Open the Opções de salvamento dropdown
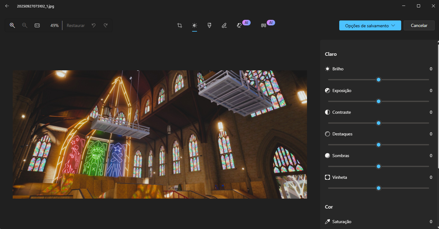 tap(370, 25)
